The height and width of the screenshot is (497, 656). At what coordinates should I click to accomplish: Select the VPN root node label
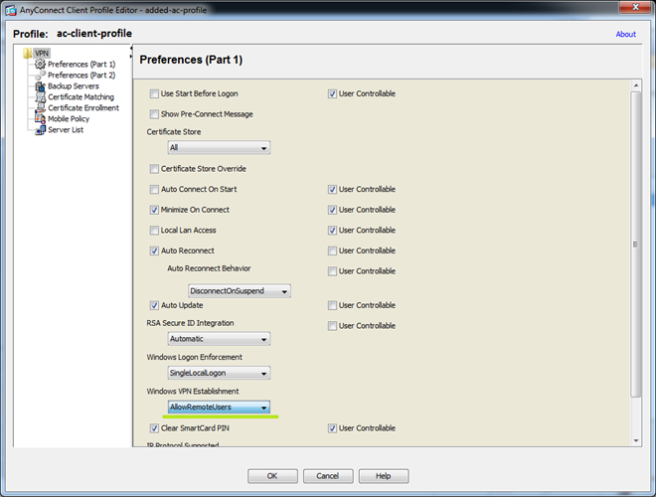pos(42,53)
